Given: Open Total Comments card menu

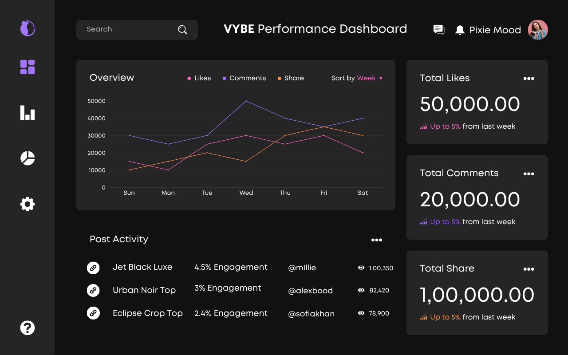Looking at the screenshot, I should pyautogui.click(x=529, y=174).
